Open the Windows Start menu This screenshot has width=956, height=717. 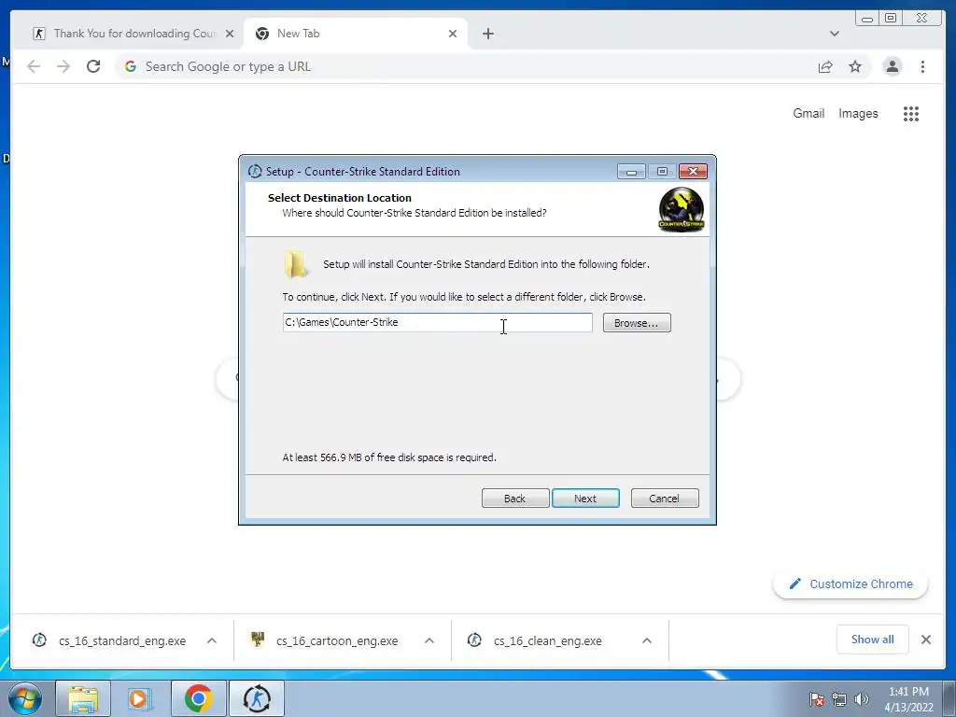24,698
